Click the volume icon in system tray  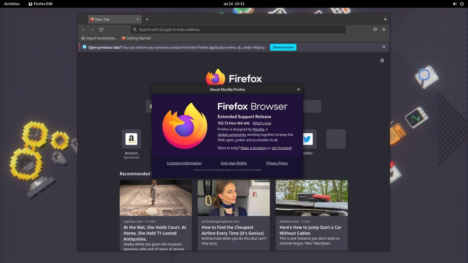455,4
